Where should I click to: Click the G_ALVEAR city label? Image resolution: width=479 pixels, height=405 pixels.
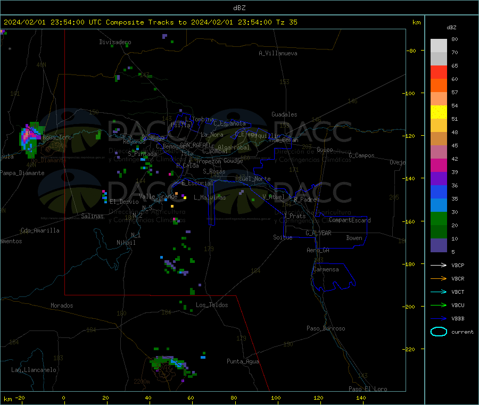tap(318, 233)
